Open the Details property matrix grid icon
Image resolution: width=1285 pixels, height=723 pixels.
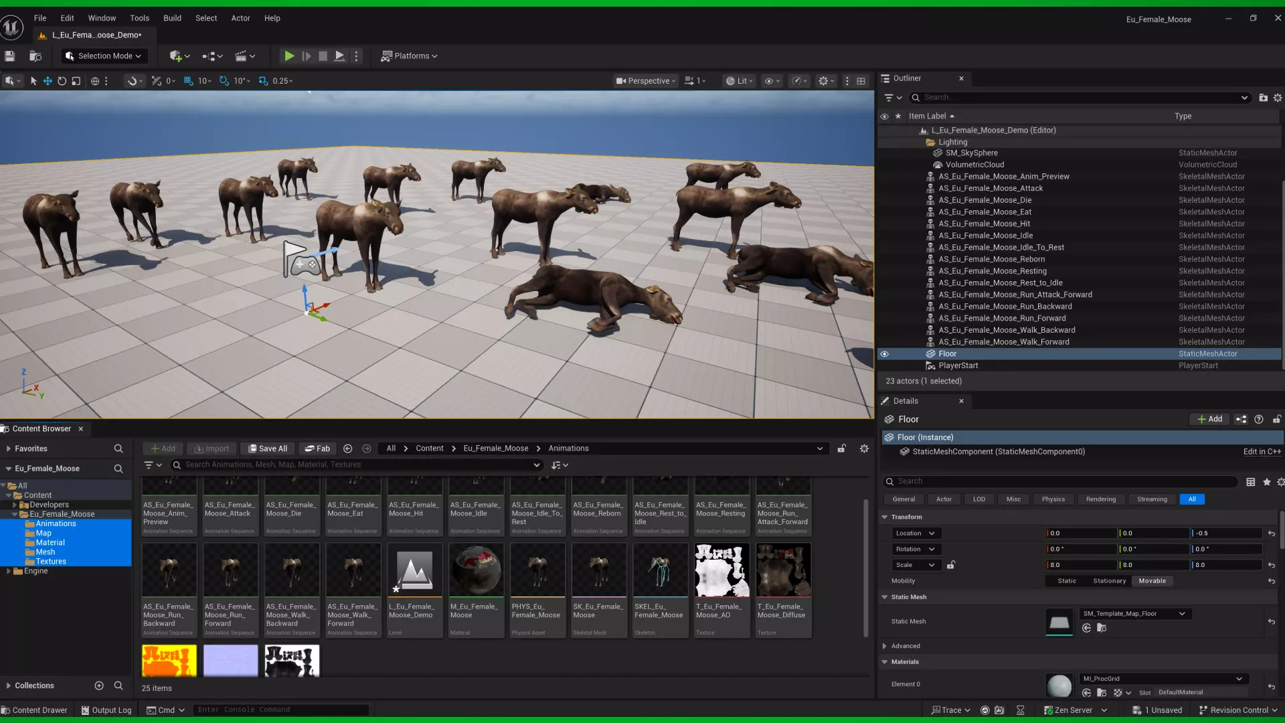click(x=1250, y=482)
